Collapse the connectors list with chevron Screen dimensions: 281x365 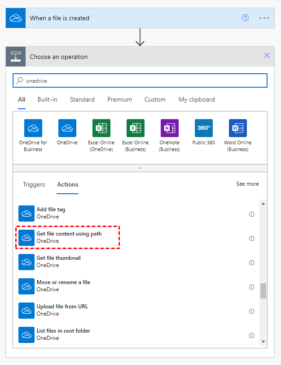tap(140, 168)
